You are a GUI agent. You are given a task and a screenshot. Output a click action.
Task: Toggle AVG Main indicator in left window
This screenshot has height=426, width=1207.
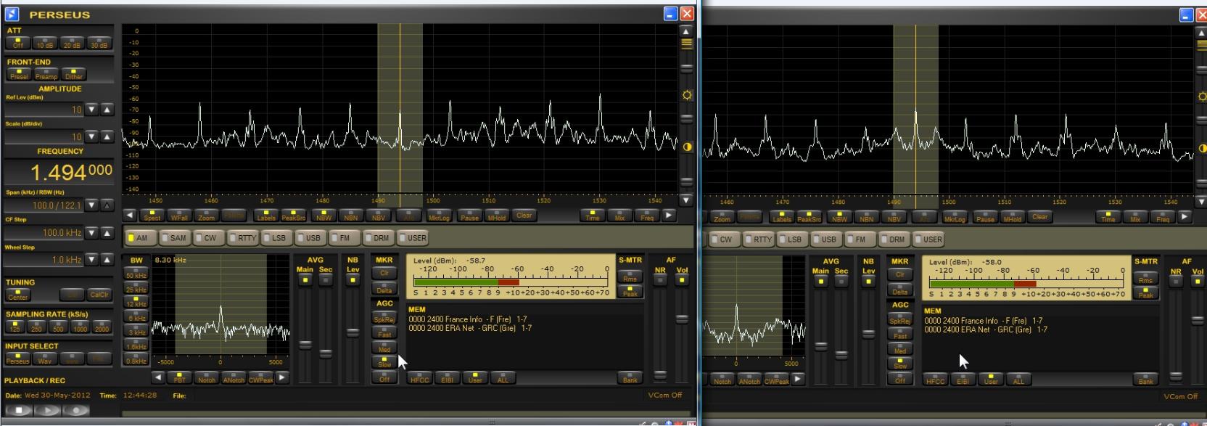click(305, 279)
